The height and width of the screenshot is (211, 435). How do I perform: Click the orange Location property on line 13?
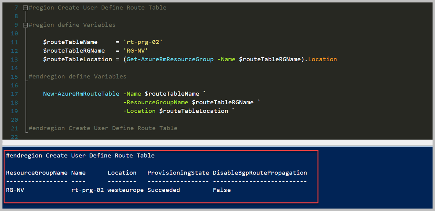[x=322, y=59]
